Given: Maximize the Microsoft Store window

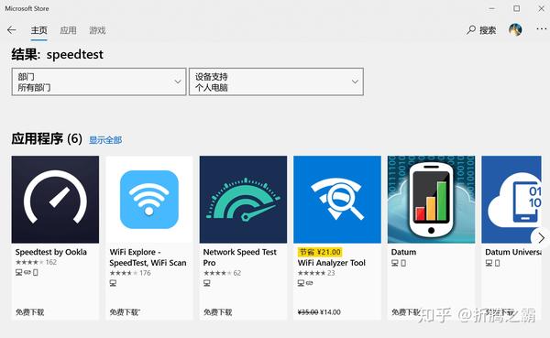Looking at the screenshot, I should pyautogui.click(x=517, y=8).
